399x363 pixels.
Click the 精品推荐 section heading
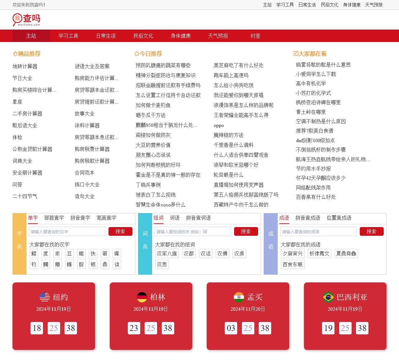(x=27, y=54)
